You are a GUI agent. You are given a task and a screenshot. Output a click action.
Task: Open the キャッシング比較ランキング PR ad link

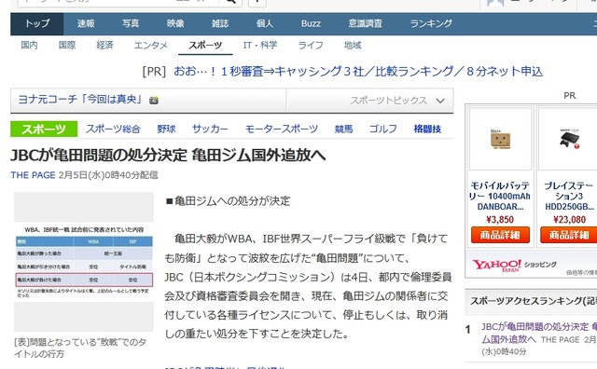tap(358, 72)
